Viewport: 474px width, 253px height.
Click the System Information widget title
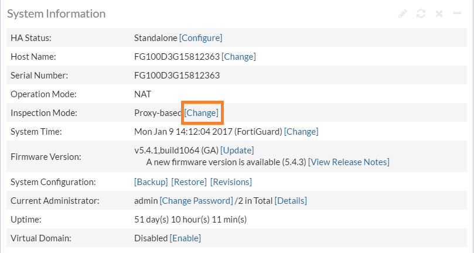coord(56,13)
